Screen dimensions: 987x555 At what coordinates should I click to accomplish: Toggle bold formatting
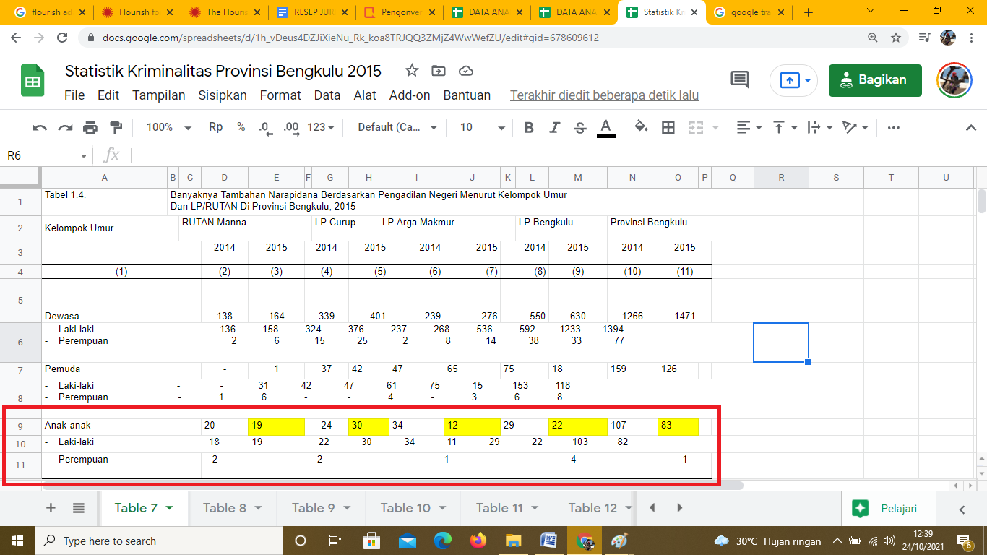coord(529,127)
